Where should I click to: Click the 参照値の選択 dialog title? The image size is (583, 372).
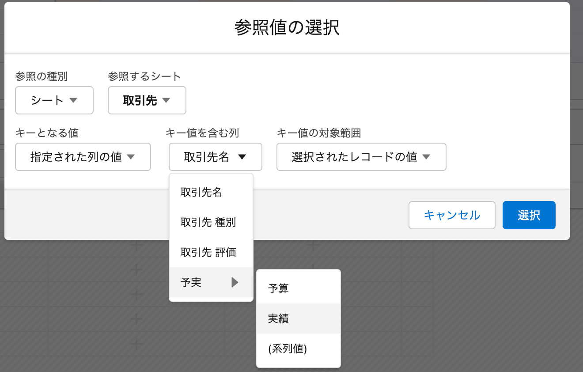pyautogui.click(x=287, y=28)
